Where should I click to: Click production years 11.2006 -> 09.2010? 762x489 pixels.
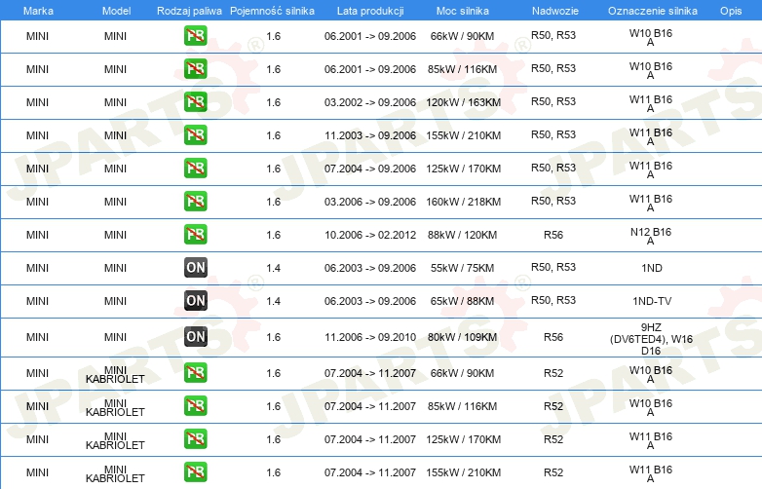pos(370,337)
